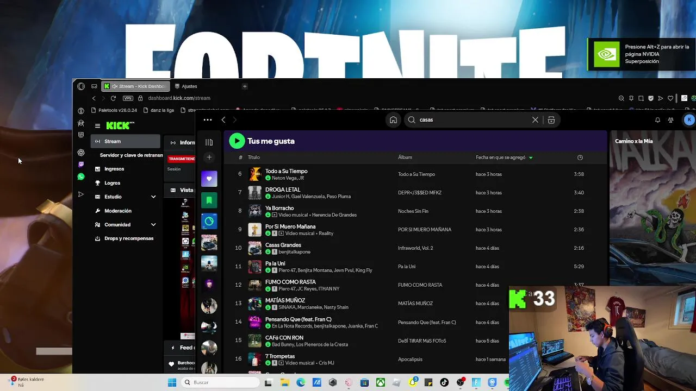Click taskbar Buscar search box
Screen dimensions: 696x391
(220, 382)
